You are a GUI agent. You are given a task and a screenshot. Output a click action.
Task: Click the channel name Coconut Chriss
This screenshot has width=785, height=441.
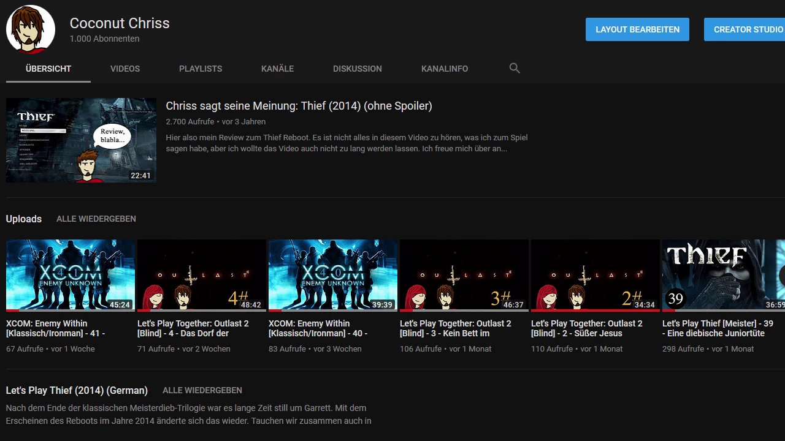pyautogui.click(x=120, y=23)
